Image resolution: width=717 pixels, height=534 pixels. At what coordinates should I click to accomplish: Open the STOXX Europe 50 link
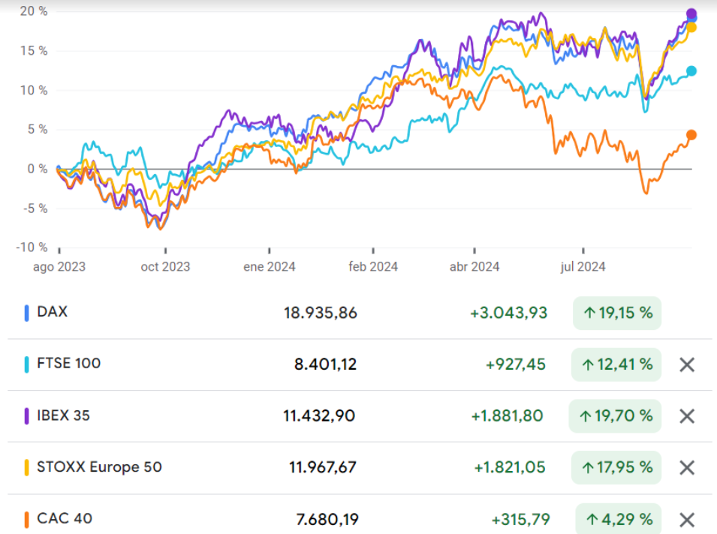[x=99, y=466]
